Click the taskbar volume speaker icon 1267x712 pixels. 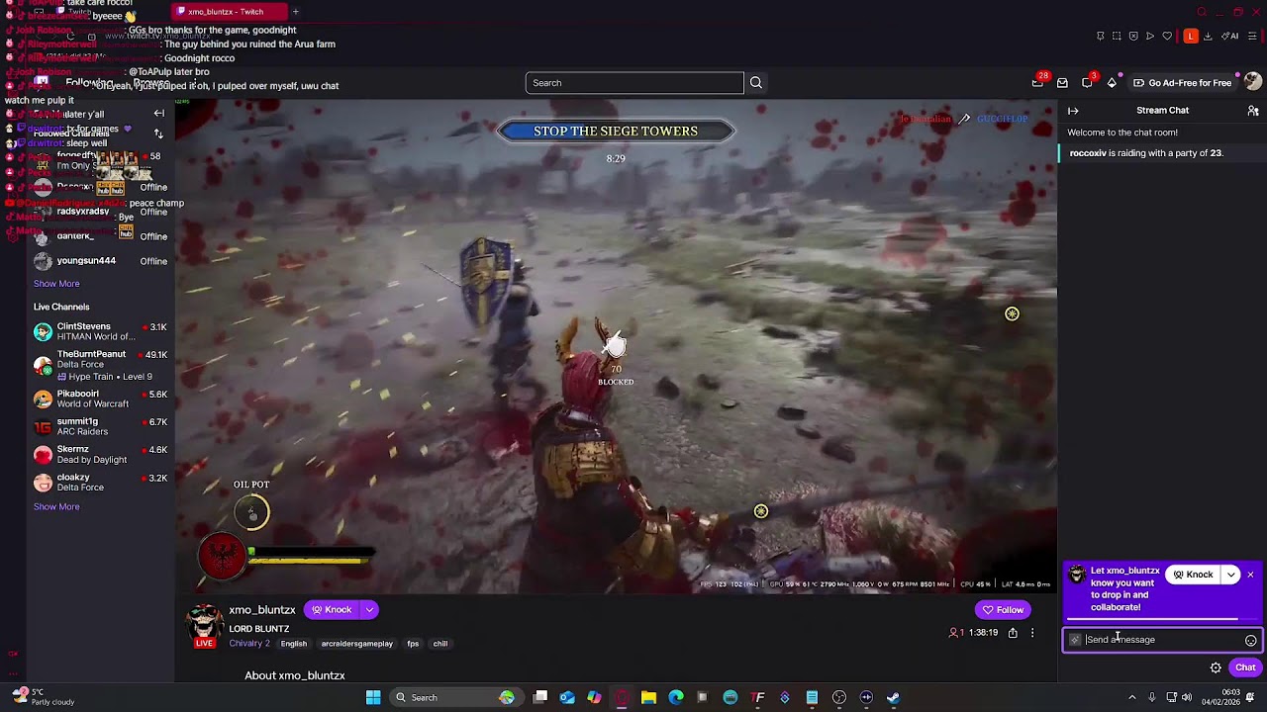tap(1186, 697)
